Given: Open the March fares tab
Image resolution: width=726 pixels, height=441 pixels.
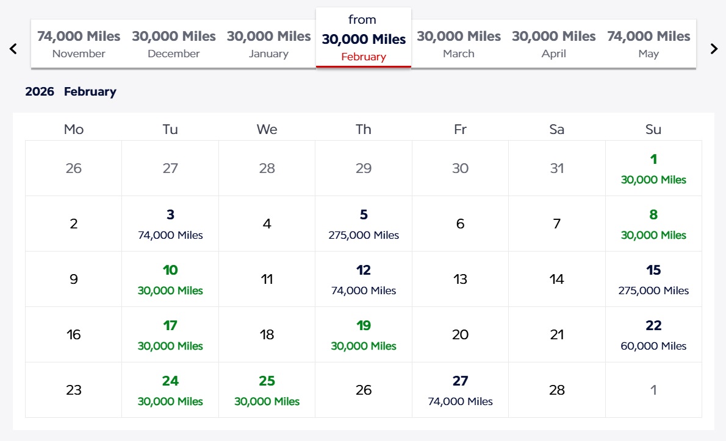Looking at the screenshot, I should pos(459,44).
